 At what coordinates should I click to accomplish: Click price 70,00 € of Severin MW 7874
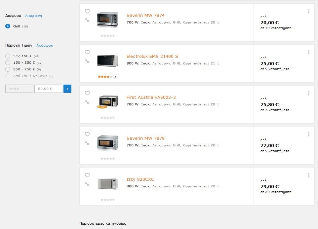click(x=269, y=22)
